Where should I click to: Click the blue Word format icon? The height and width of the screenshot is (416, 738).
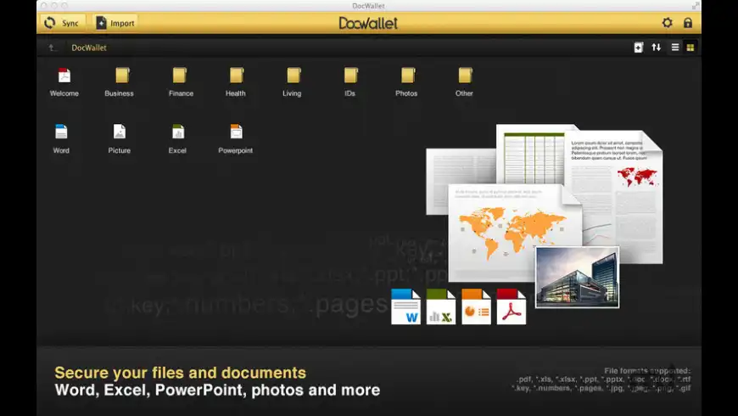point(405,306)
